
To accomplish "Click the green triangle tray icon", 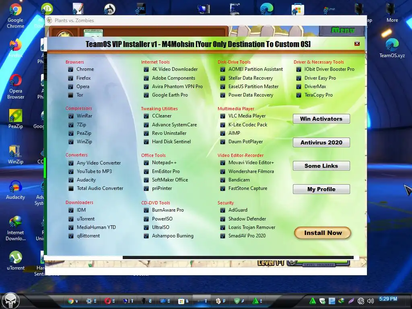I will coord(313,301).
